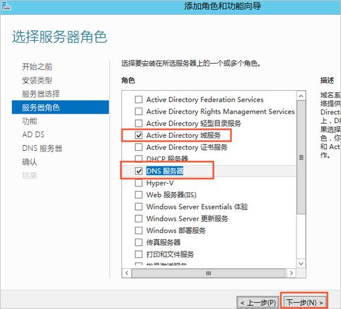Image resolution: width=341 pixels, height=309 pixels.
Task: Check Active Directory Federation Services
Action: coord(139,99)
